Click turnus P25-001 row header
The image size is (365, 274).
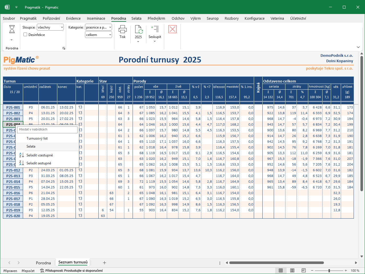click(x=13, y=107)
